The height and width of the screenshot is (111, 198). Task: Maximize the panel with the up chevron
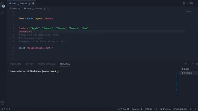[193, 64]
